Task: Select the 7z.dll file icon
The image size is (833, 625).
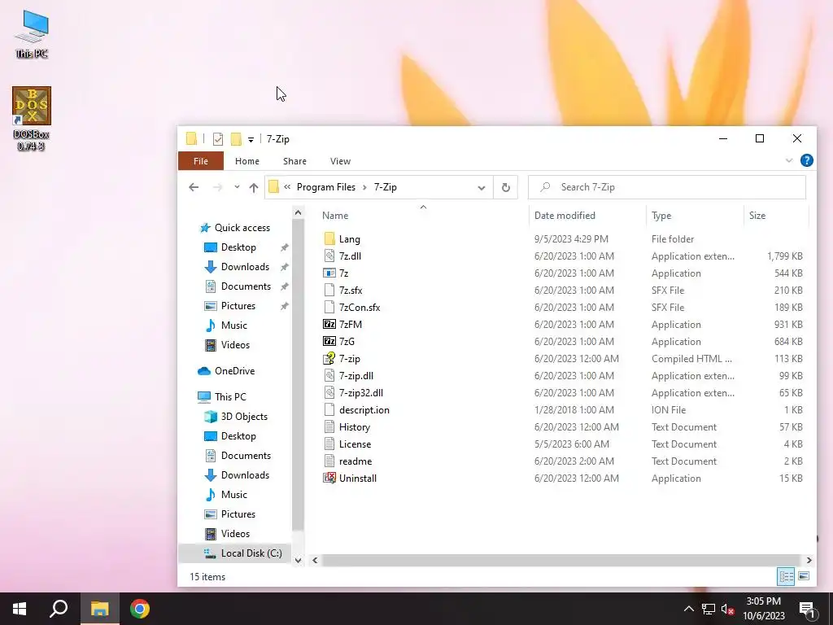Action: point(329,256)
